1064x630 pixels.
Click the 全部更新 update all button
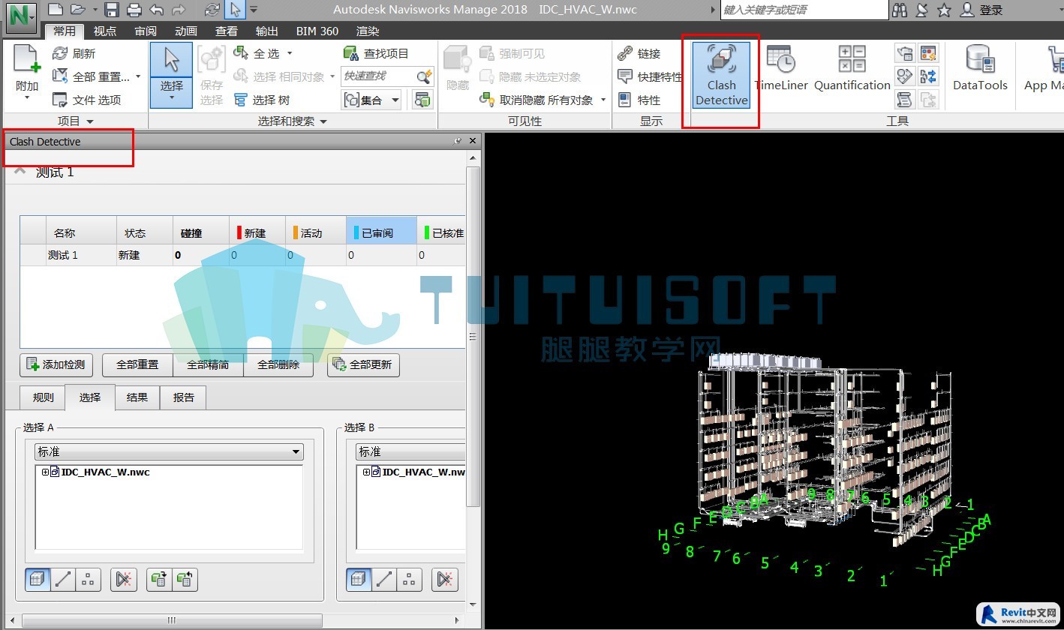point(364,365)
